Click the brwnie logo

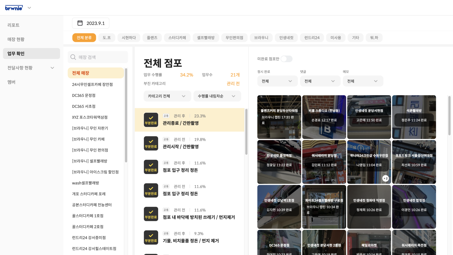(x=14, y=8)
